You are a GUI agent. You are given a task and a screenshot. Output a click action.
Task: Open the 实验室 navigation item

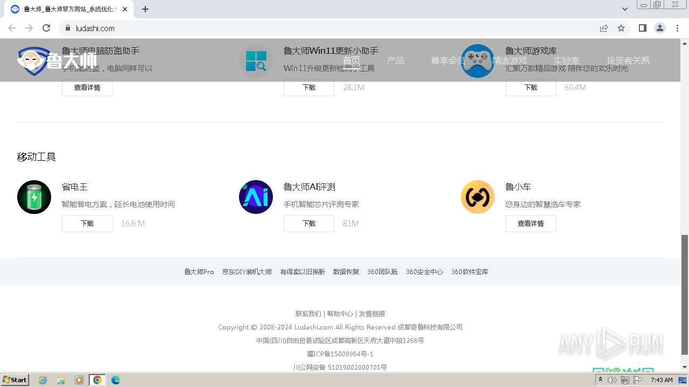(566, 61)
